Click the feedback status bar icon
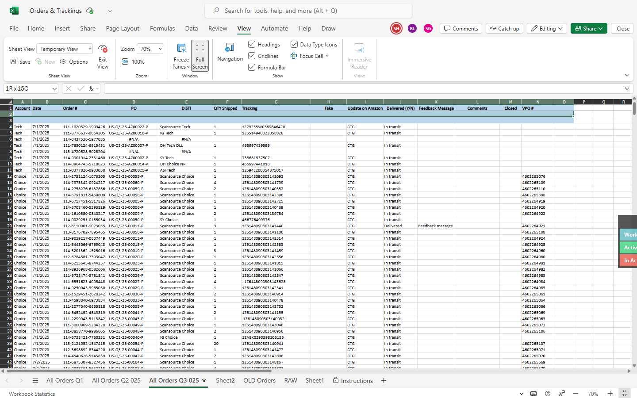 pyautogui.click(x=562, y=394)
